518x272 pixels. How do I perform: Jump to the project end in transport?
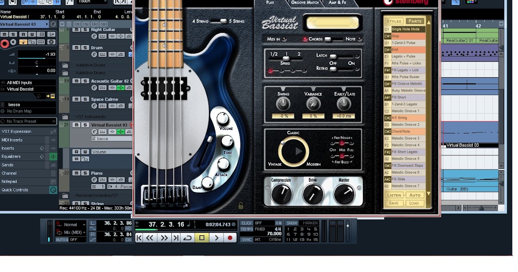point(176,237)
